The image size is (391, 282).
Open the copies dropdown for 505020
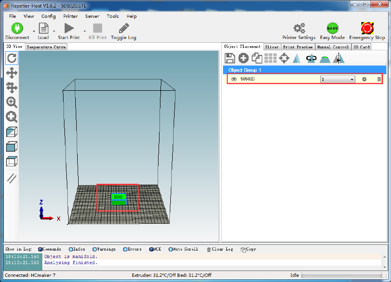(338, 79)
